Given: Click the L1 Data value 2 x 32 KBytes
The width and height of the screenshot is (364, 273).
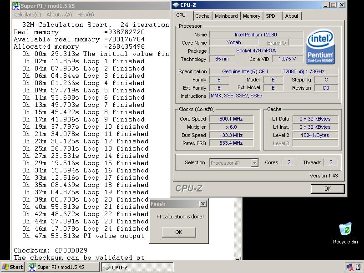Looking at the screenshot, I should (315, 119).
